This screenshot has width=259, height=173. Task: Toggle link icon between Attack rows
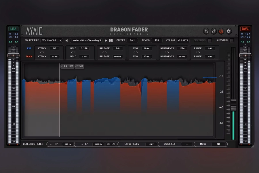[x=42, y=52]
